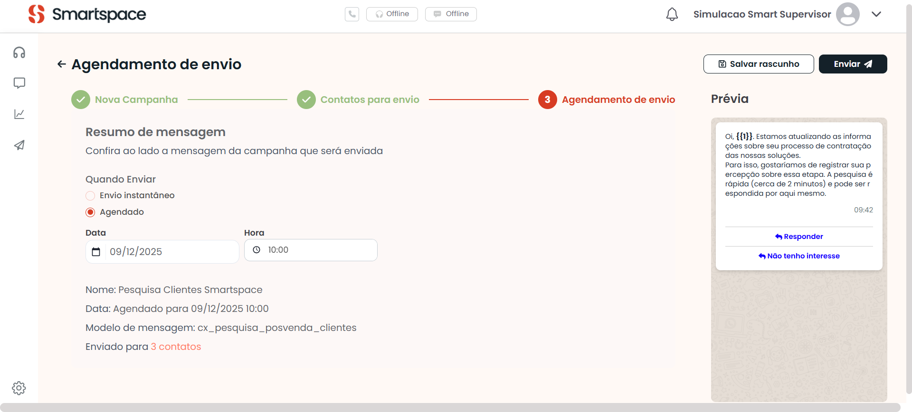This screenshot has width=912, height=412.
Task: Click the back arrow beside Agendamento de envio
Action: pos(61,64)
